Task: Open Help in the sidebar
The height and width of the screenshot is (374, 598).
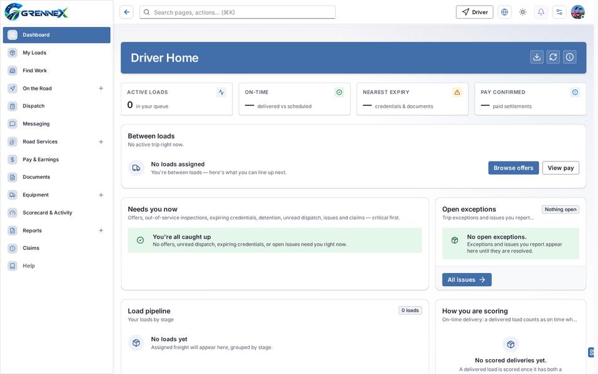Action: 57,266
